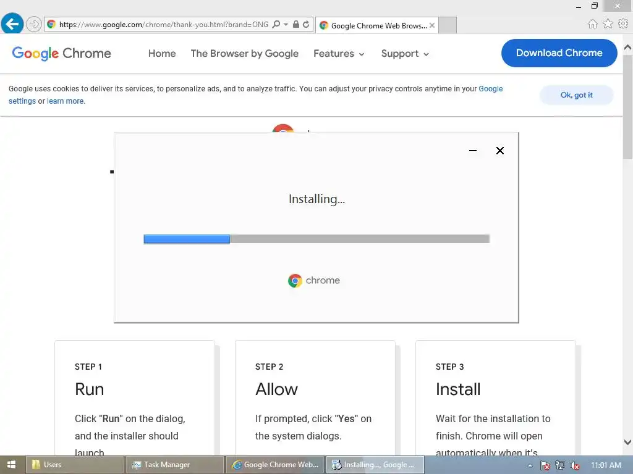Click the installation progress bar
Screen dimensions: 633x474
316,239
